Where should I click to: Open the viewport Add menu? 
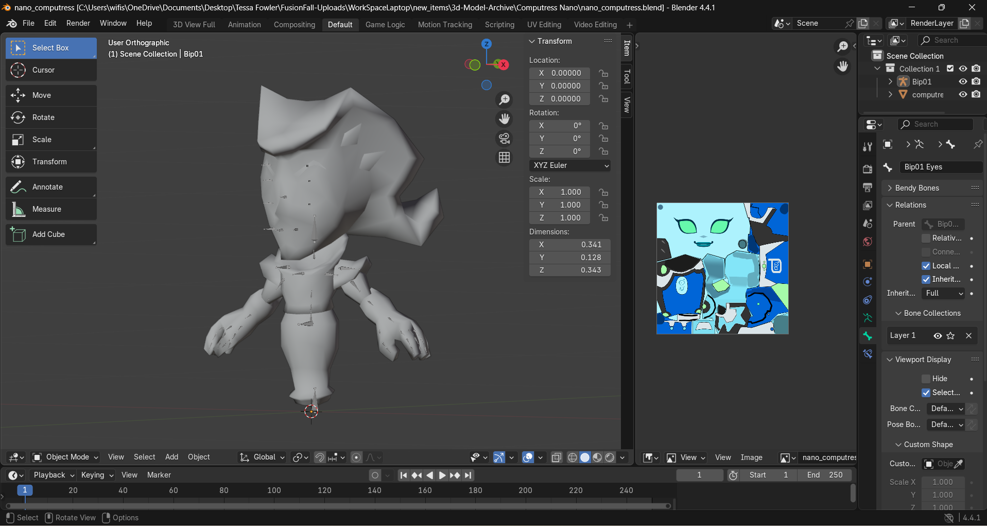[171, 457]
